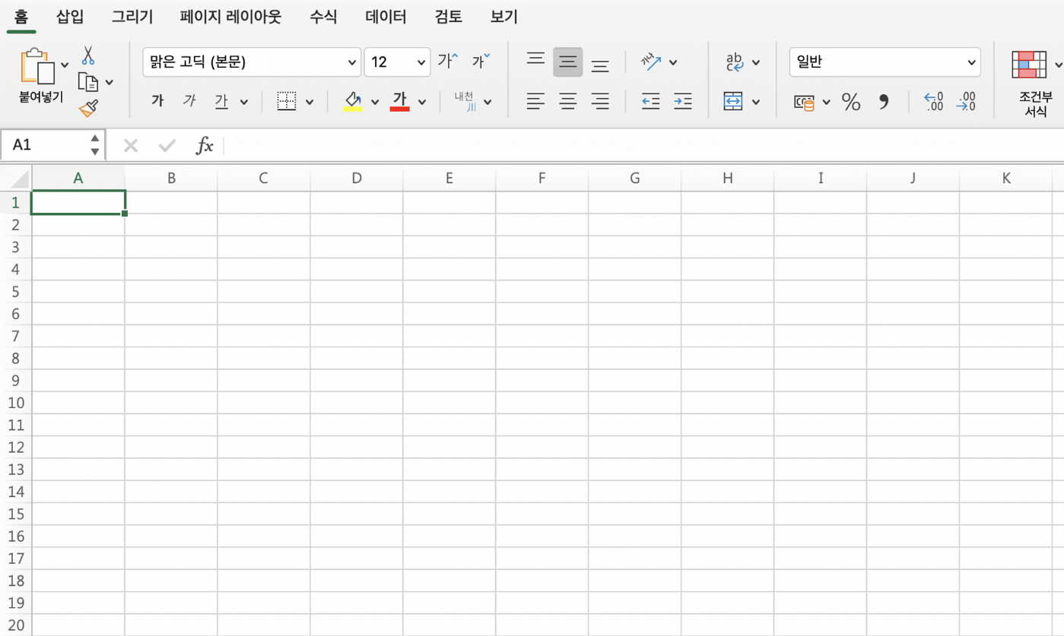The height and width of the screenshot is (636, 1064).
Task: Click the Paste (붙여넣기) clipboard icon
Action: pos(38,67)
